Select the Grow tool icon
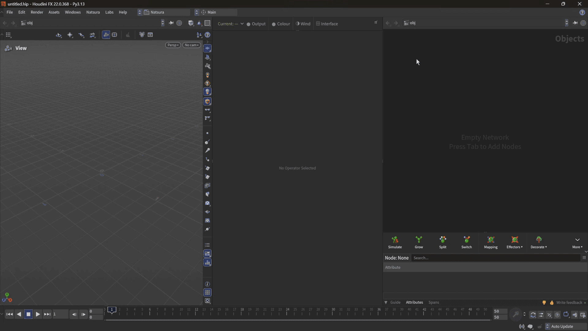Image resolution: width=588 pixels, height=331 pixels. [x=419, y=239]
